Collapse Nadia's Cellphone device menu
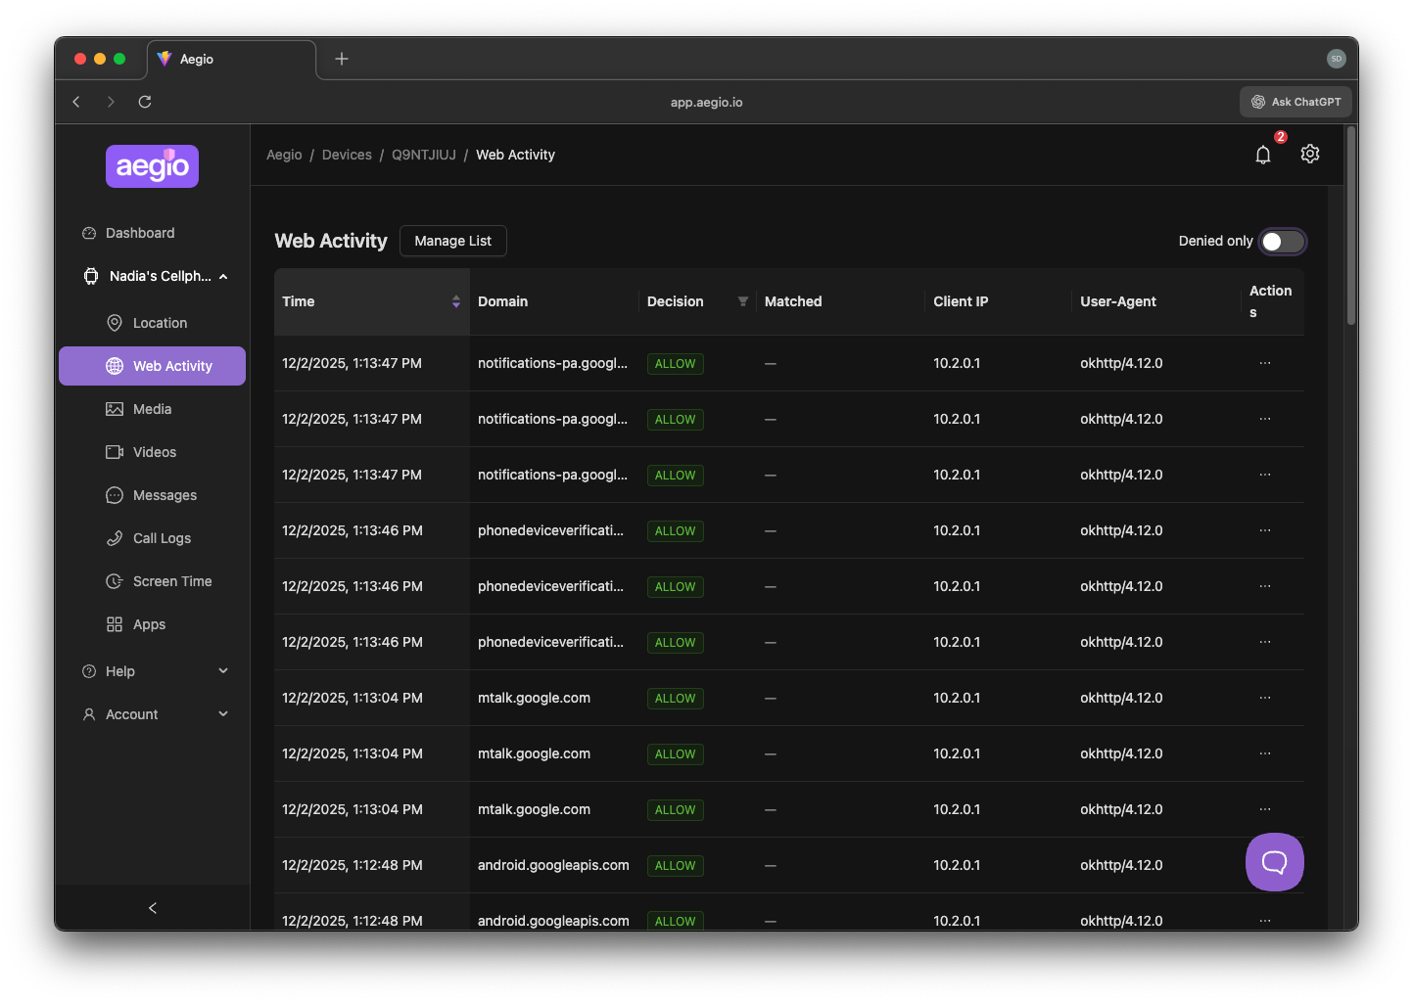The height and width of the screenshot is (1003, 1413). click(x=223, y=276)
